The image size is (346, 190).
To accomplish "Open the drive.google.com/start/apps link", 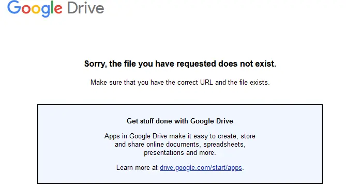I will pos(201,168).
